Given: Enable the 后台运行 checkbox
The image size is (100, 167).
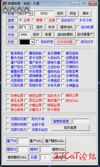Looking at the screenshot, I should pyautogui.click(x=58, y=20).
